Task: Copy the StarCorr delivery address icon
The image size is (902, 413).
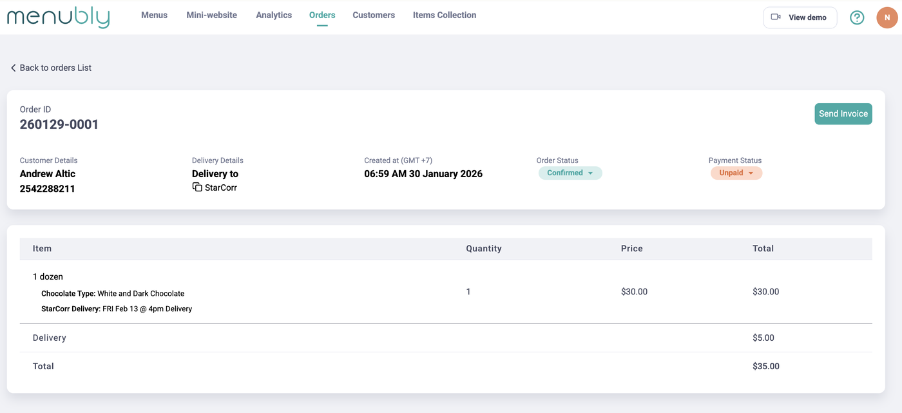Action: (x=197, y=187)
